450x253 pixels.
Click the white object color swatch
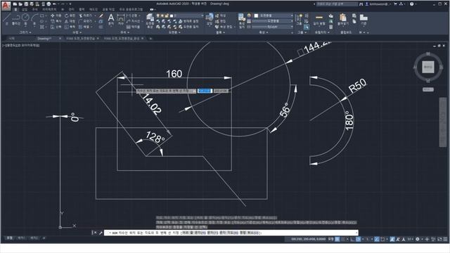point(256,15)
